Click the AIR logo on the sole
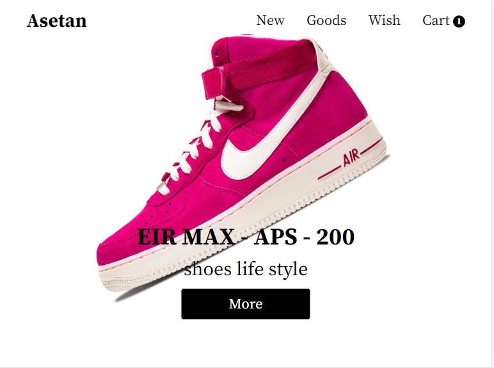The width and height of the screenshot is (494, 368). (x=351, y=158)
